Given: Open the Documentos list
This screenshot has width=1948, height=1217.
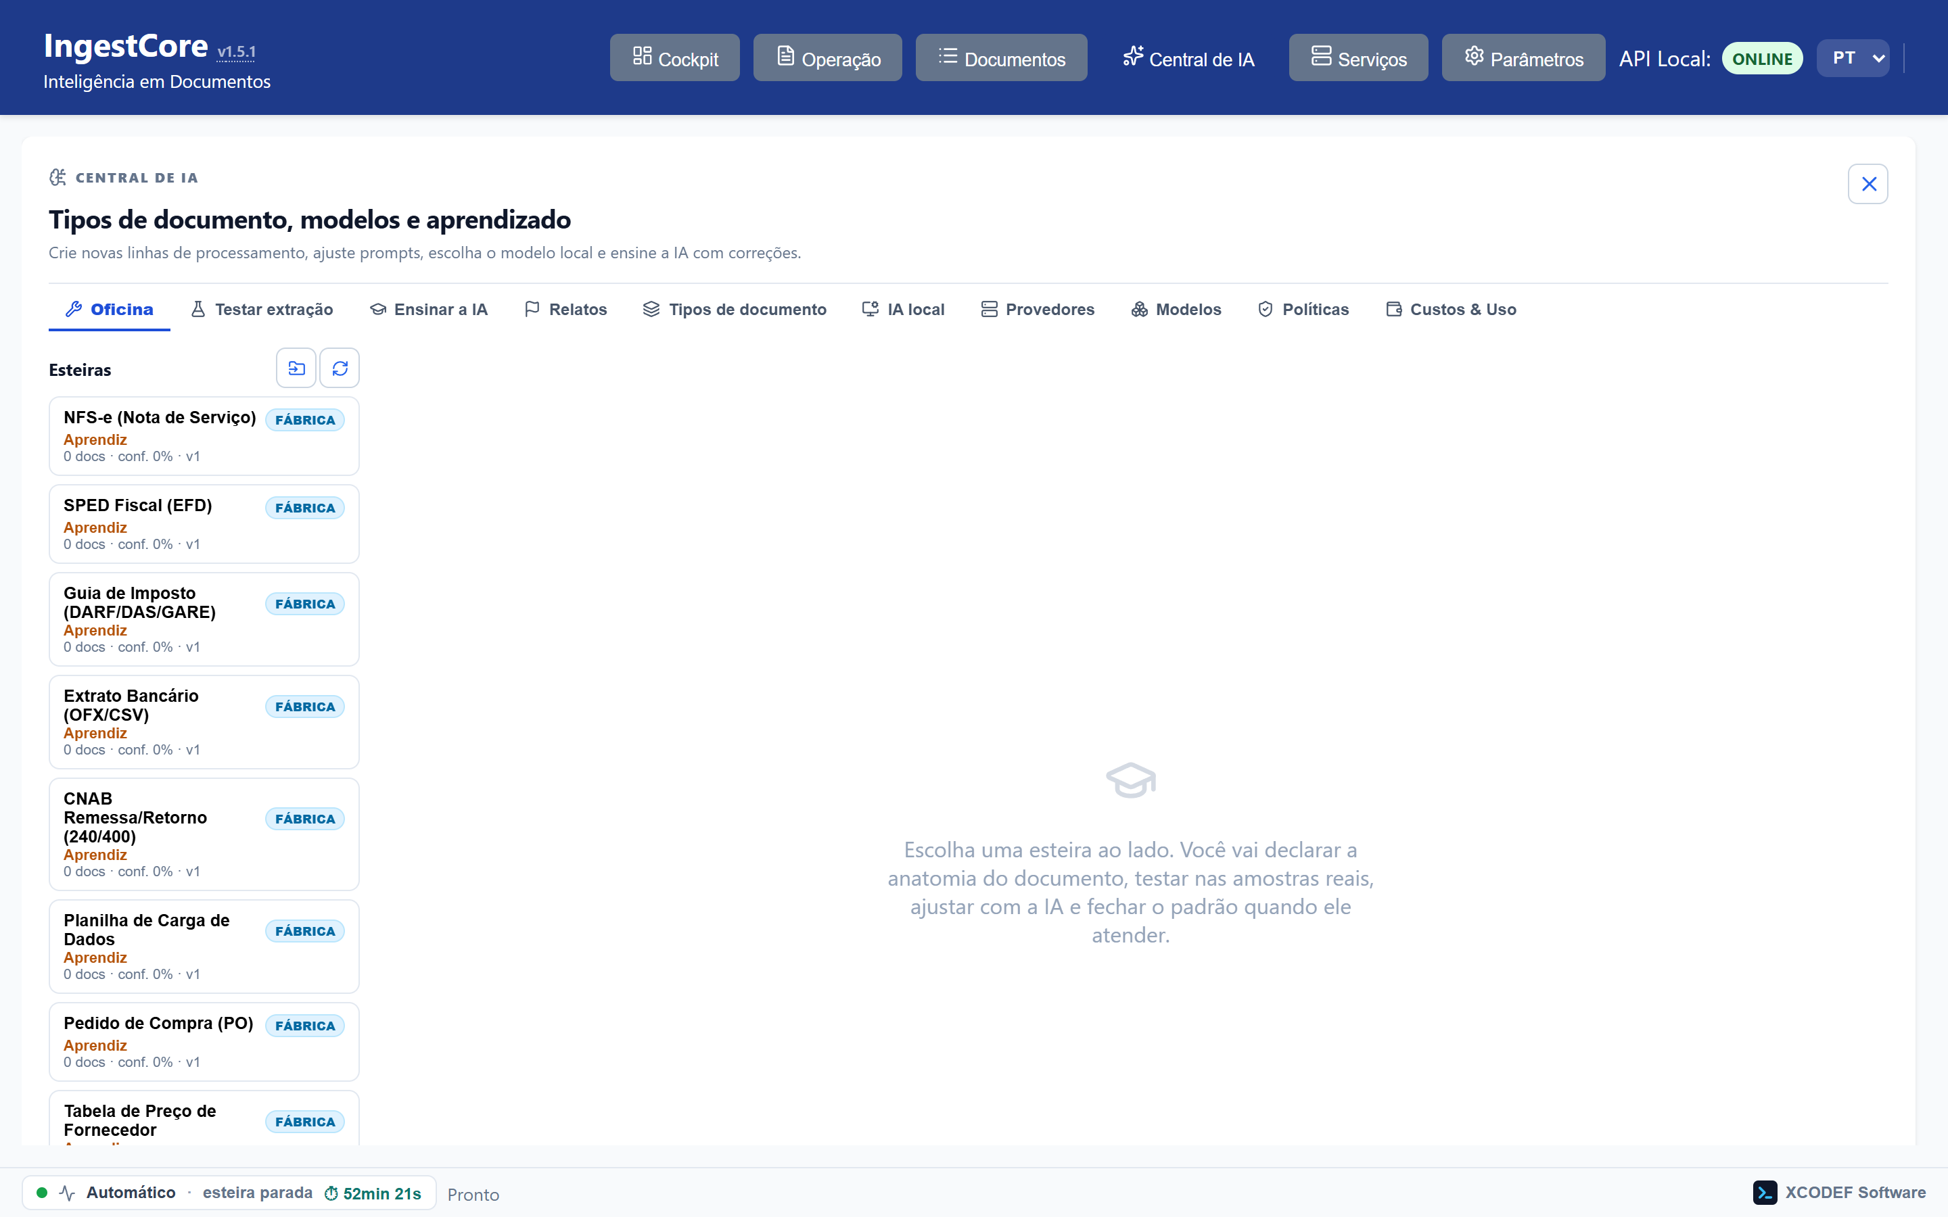Looking at the screenshot, I should point(1001,58).
